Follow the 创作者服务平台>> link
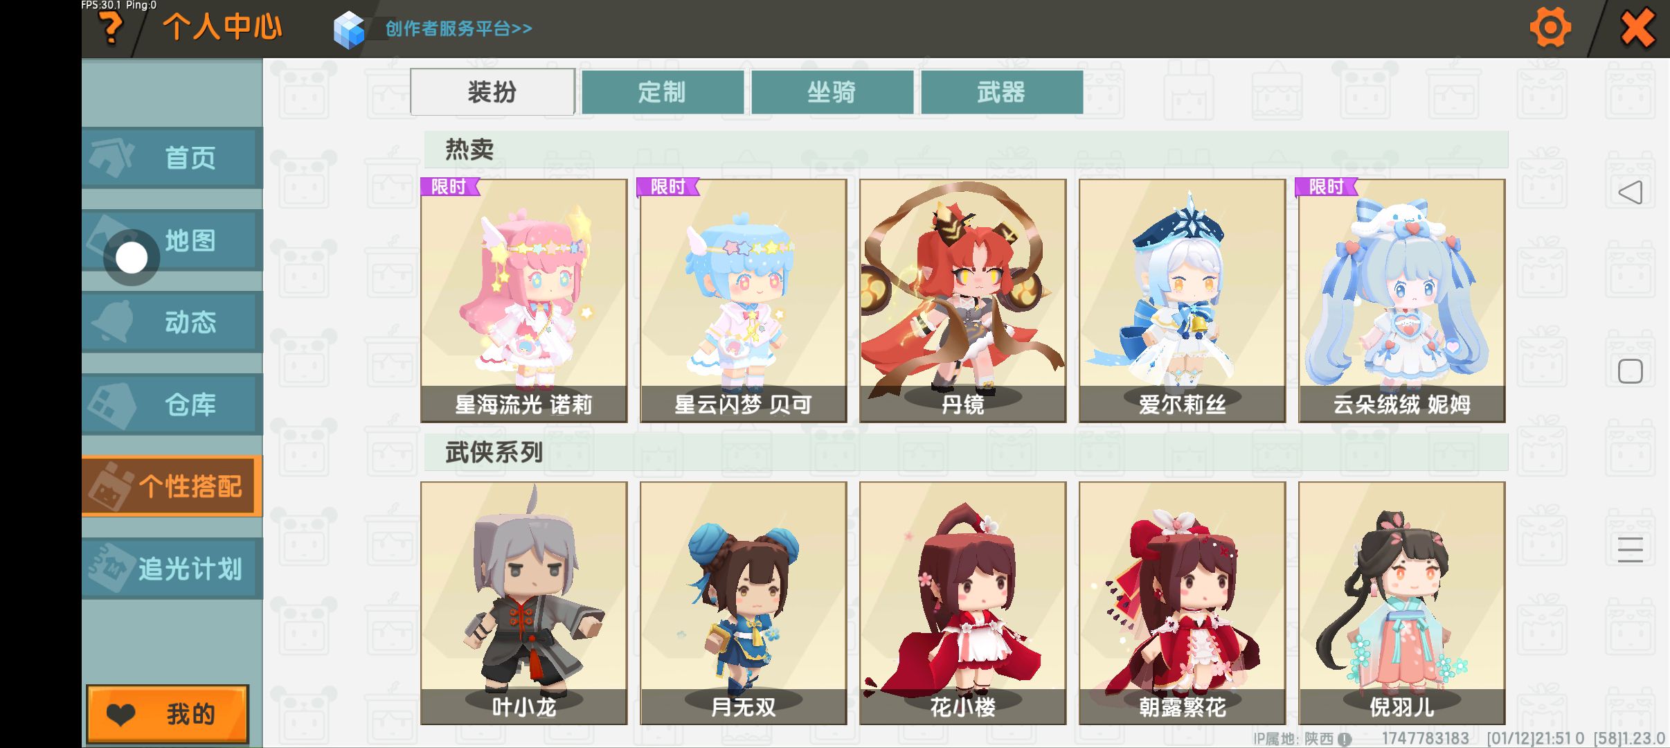Screen dimensions: 1670x748 click(458, 28)
